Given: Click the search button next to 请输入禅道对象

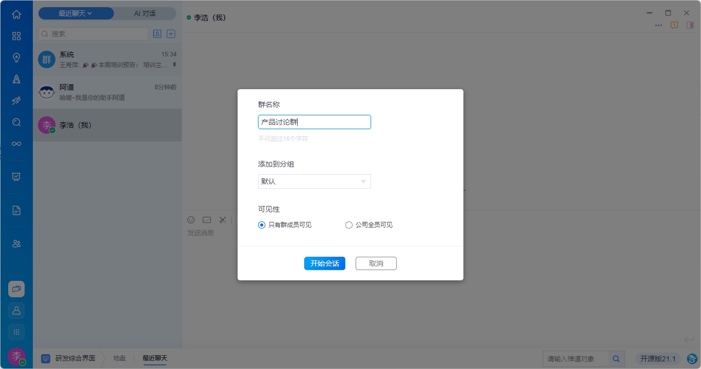Looking at the screenshot, I should [x=616, y=359].
